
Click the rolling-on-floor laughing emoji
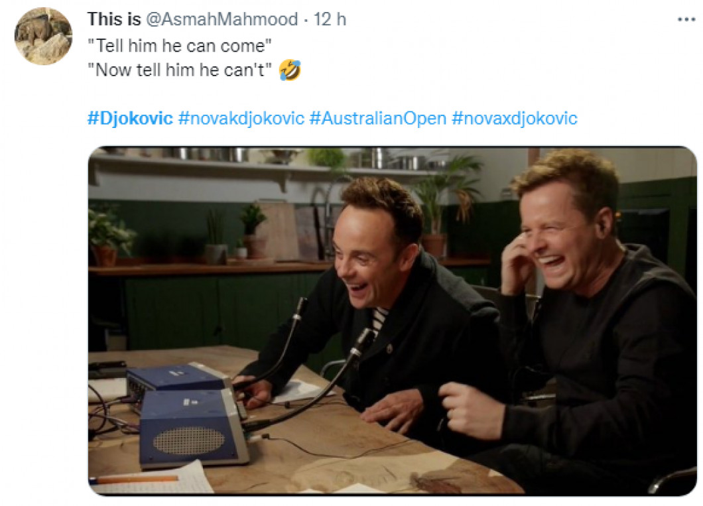pos(290,70)
